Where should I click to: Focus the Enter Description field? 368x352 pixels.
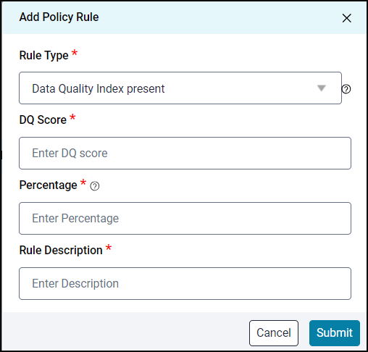[185, 283]
